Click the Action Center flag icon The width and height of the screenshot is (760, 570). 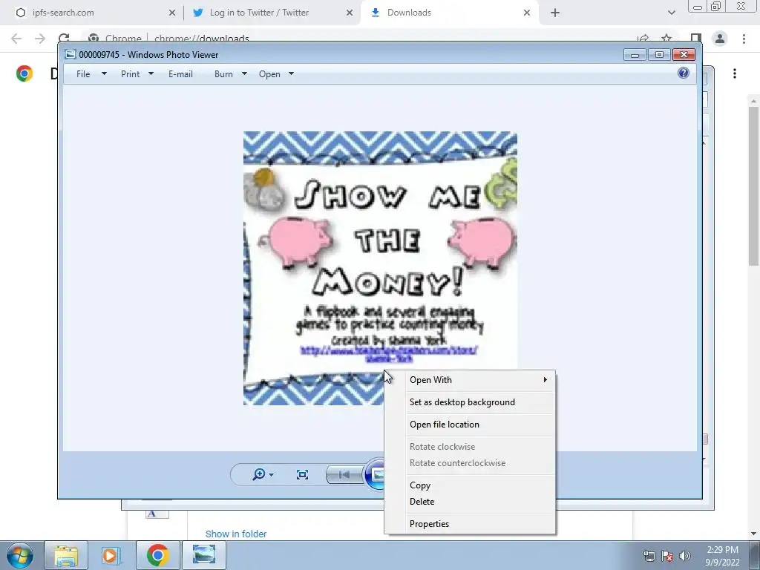667,556
